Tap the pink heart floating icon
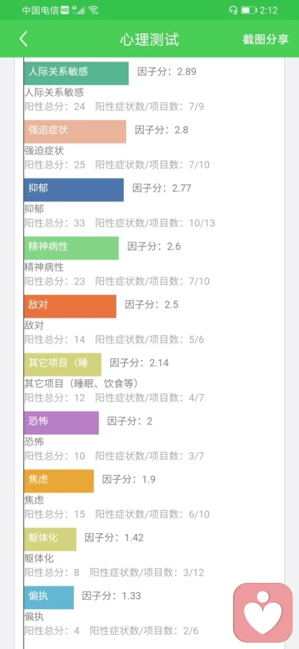 click(x=263, y=613)
